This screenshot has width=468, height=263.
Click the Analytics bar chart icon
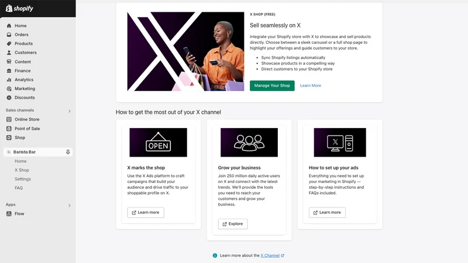click(x=9, y=79)
